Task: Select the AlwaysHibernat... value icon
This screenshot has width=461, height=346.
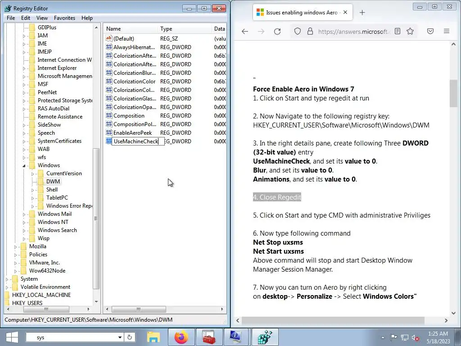Action: tap(109, 47)
